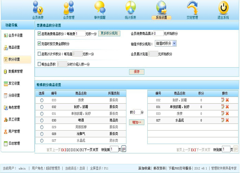The width and height of the screenshot is (240, 173).
Task: Click the 交班管理 arrow icon
Action: point(192,9)
